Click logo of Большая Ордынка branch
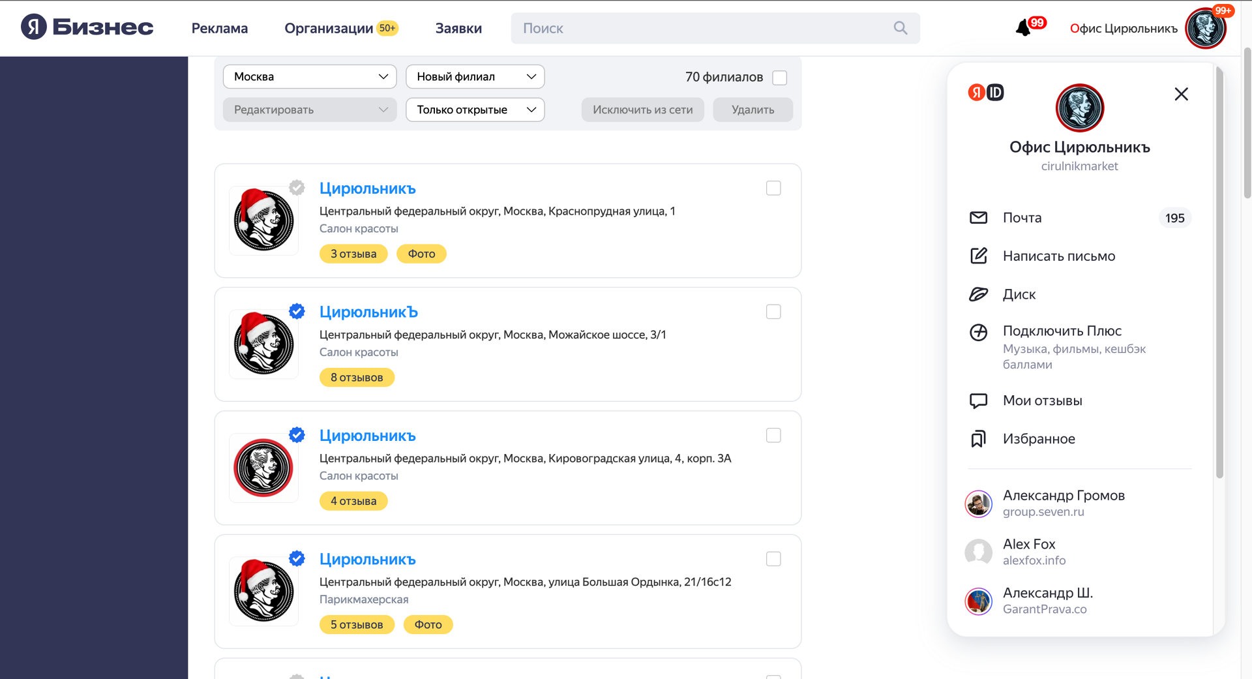Image resolution: width=1252 pixels, height=679 pixels. tap(263, 591)
